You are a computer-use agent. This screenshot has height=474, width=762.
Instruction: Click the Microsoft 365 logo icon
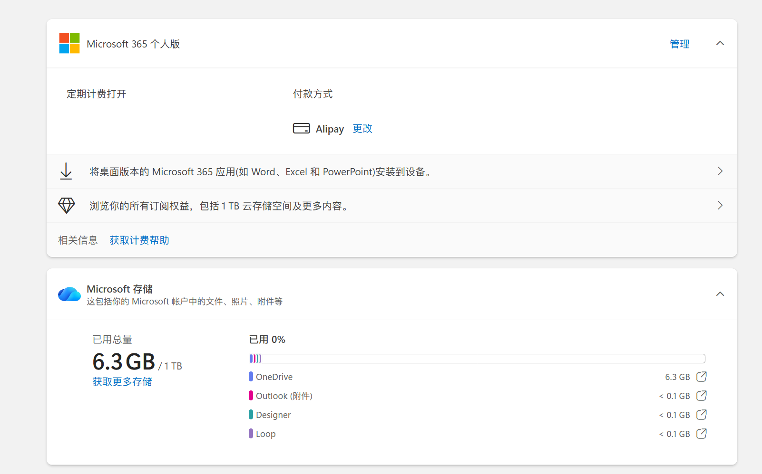point(69,43)
